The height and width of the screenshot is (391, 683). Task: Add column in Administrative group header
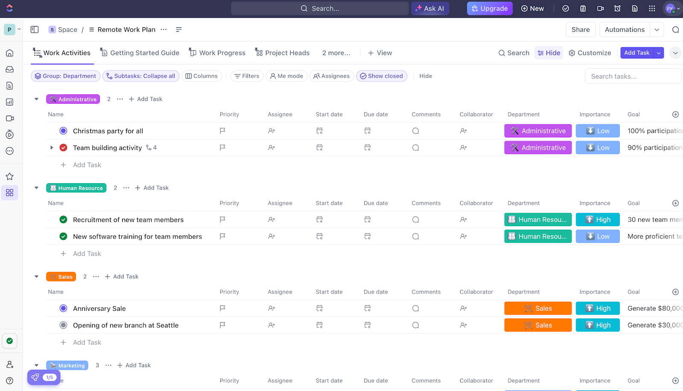pos(675,114)
